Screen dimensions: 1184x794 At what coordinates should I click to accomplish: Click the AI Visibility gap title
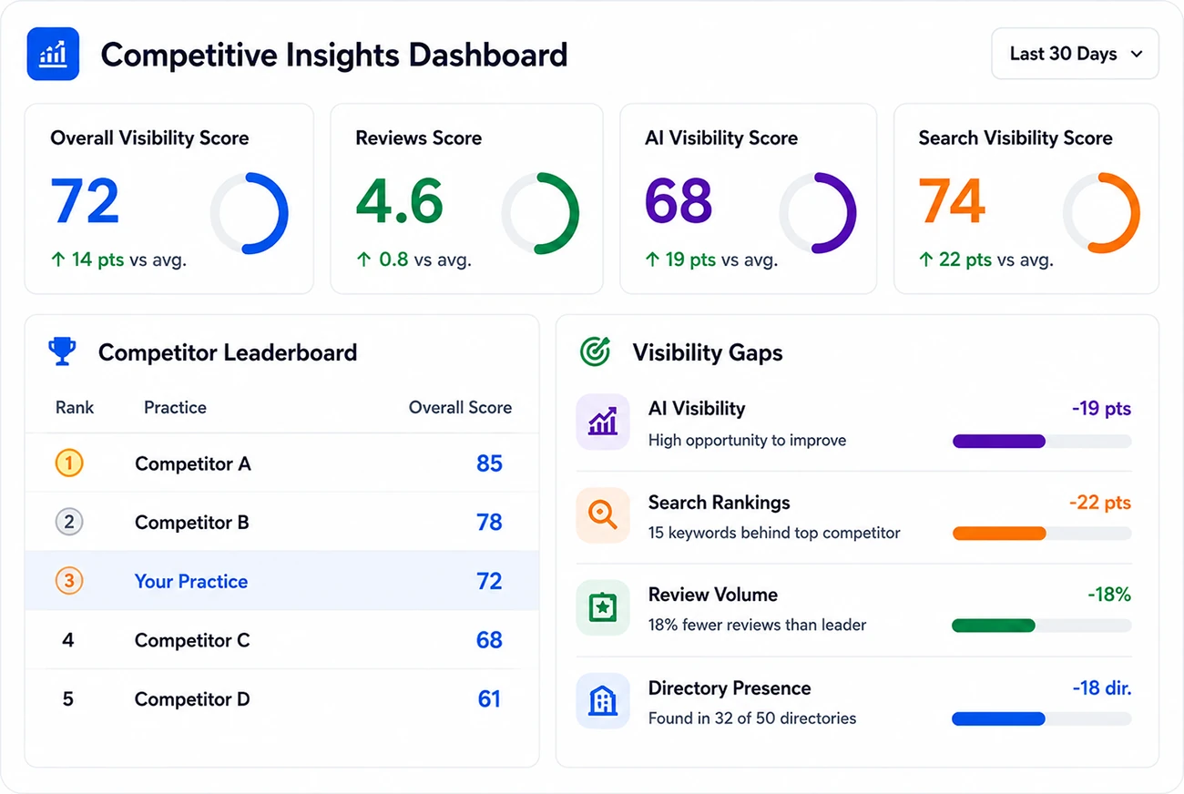point(697,409)
